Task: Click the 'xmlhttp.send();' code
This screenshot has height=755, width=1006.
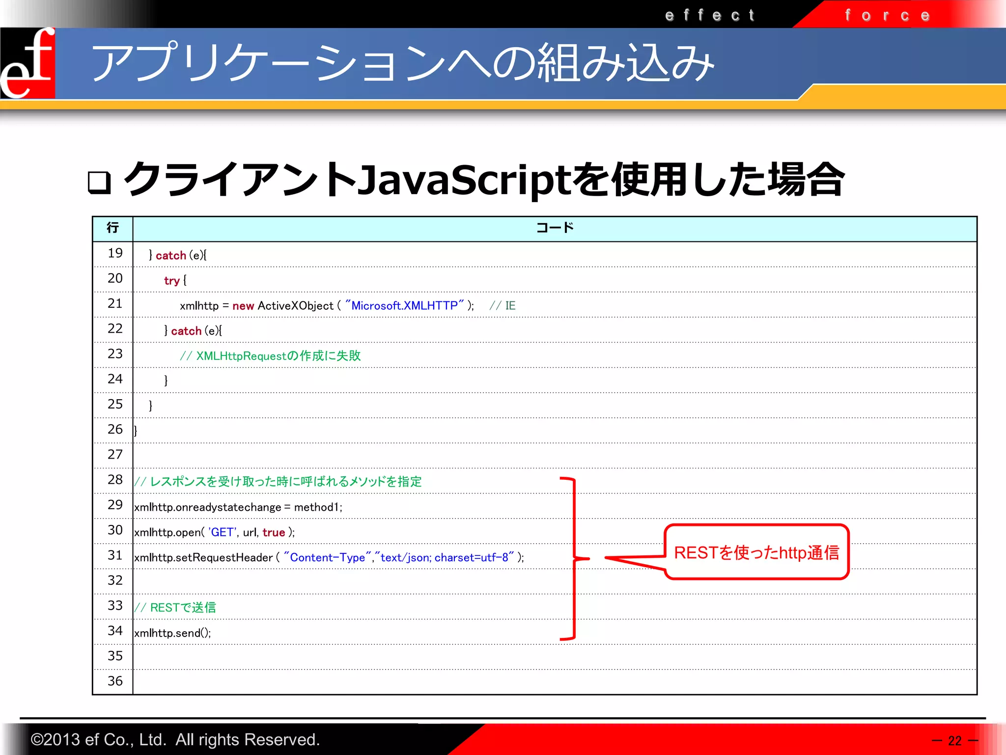Action: (x=172, y=633)
